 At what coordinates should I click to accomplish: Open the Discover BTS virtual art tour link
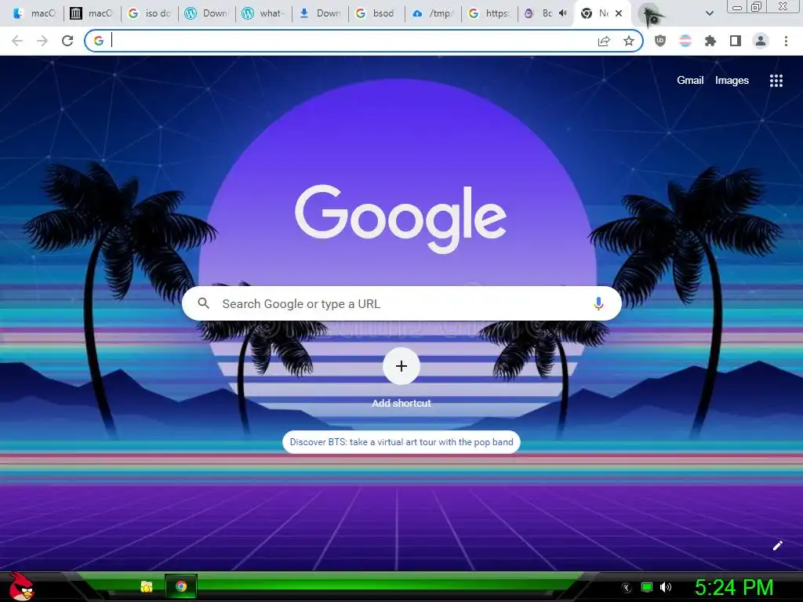pyautogui.click(x=401, y=442)
